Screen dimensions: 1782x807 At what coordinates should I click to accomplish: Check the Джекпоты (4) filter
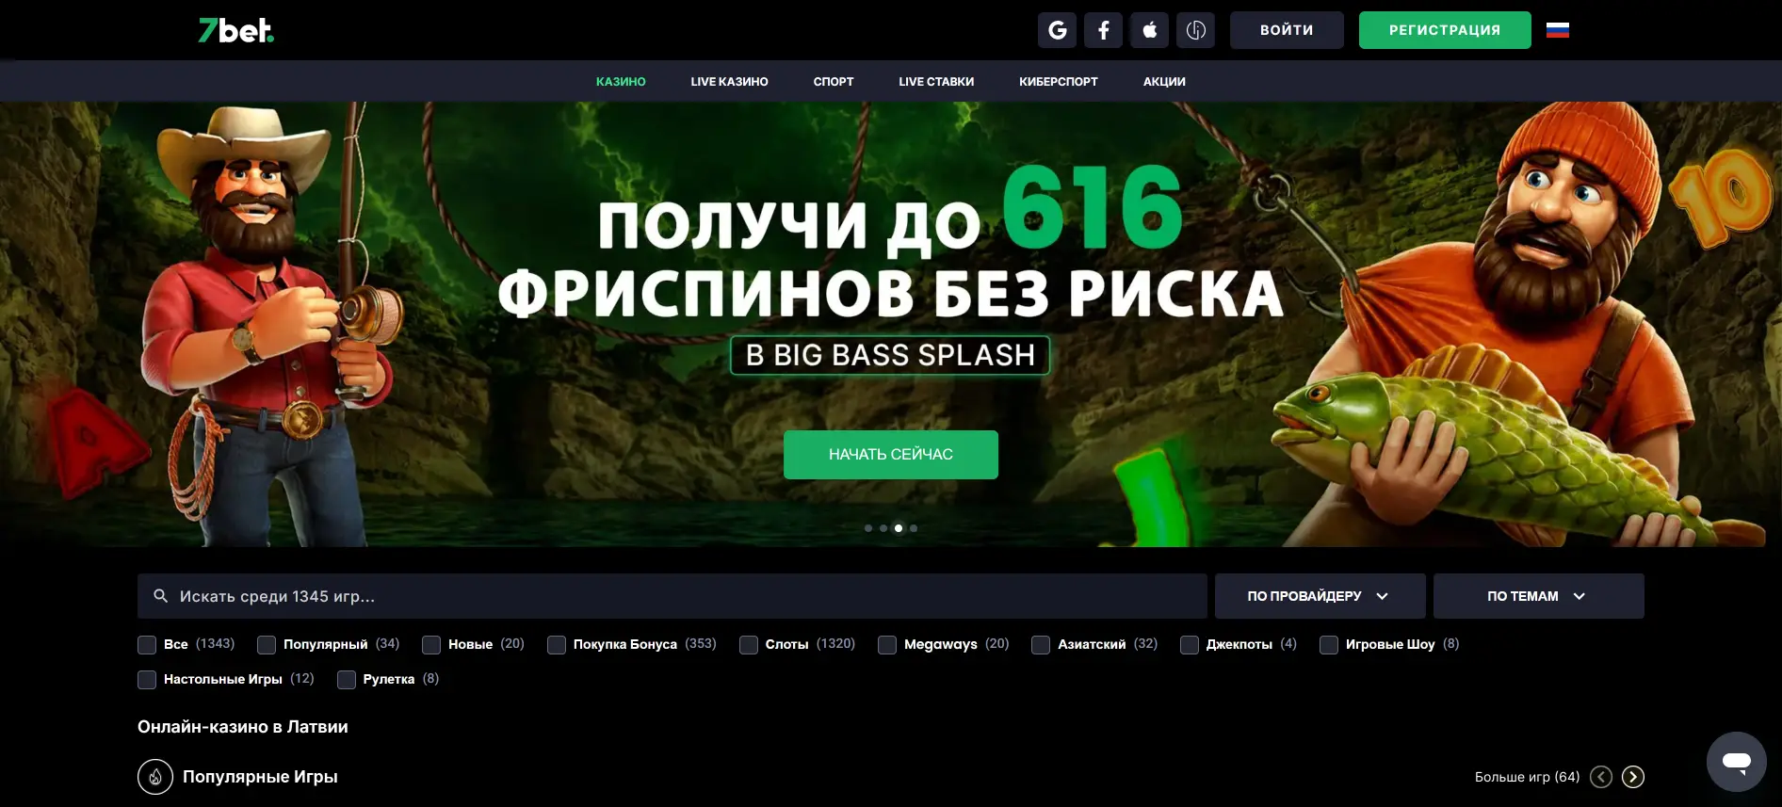pos(1190,645)
